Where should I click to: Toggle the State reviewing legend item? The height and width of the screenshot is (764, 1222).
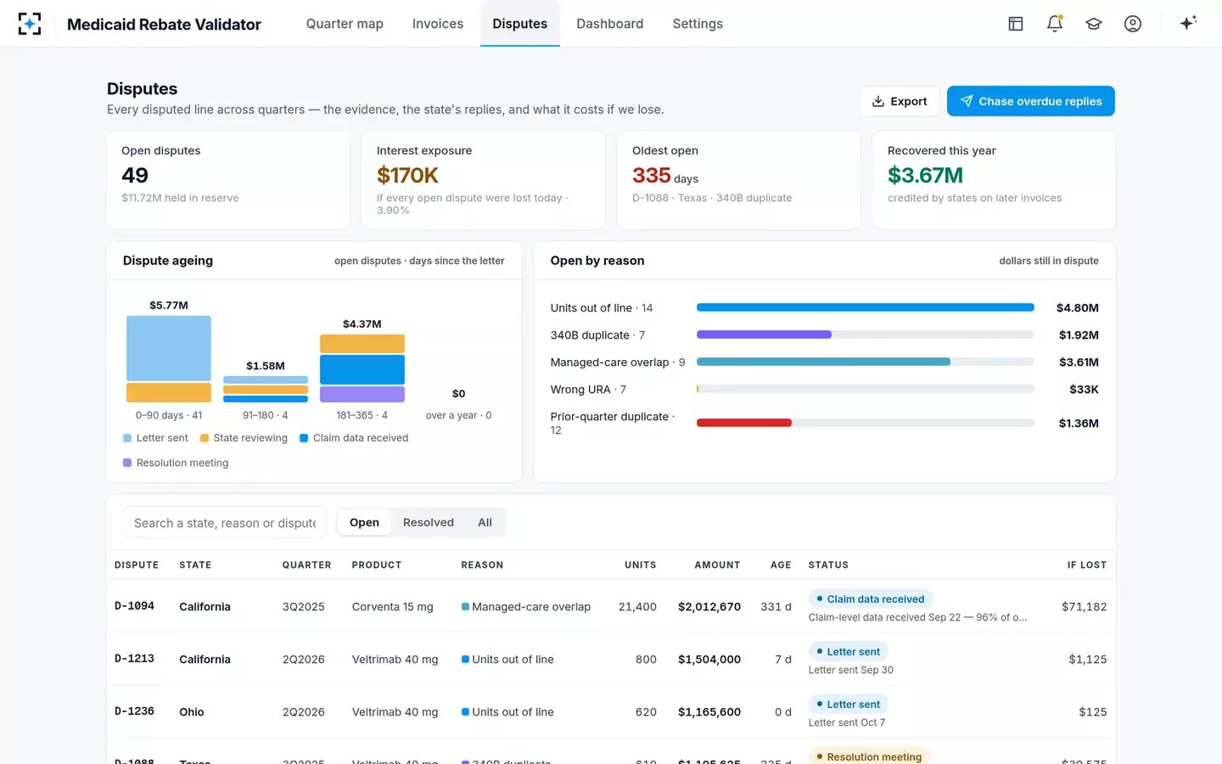[244, 438]
